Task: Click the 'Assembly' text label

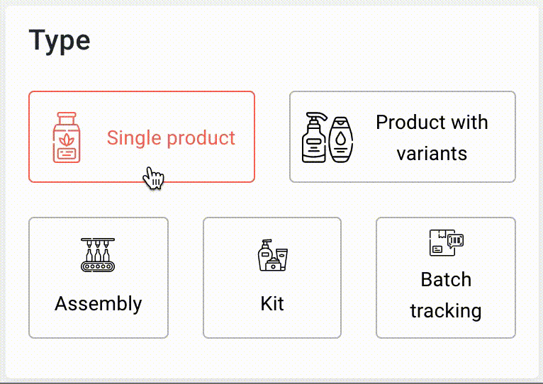Action: [x=99, y=304]
